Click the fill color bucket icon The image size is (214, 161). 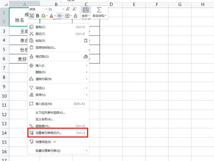[44, 16]
